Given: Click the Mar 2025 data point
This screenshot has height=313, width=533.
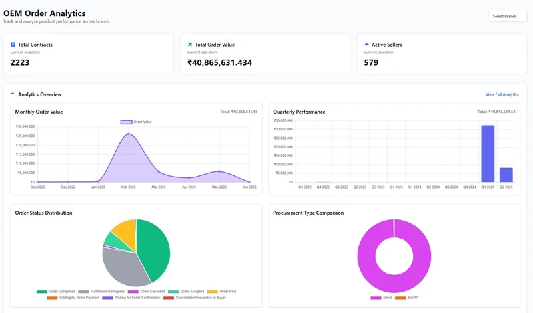Looking at the screenshot, I should click(x=159, y=172).
